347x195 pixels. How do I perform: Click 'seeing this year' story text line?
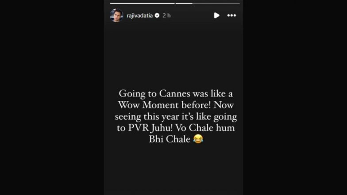[176, 116]
